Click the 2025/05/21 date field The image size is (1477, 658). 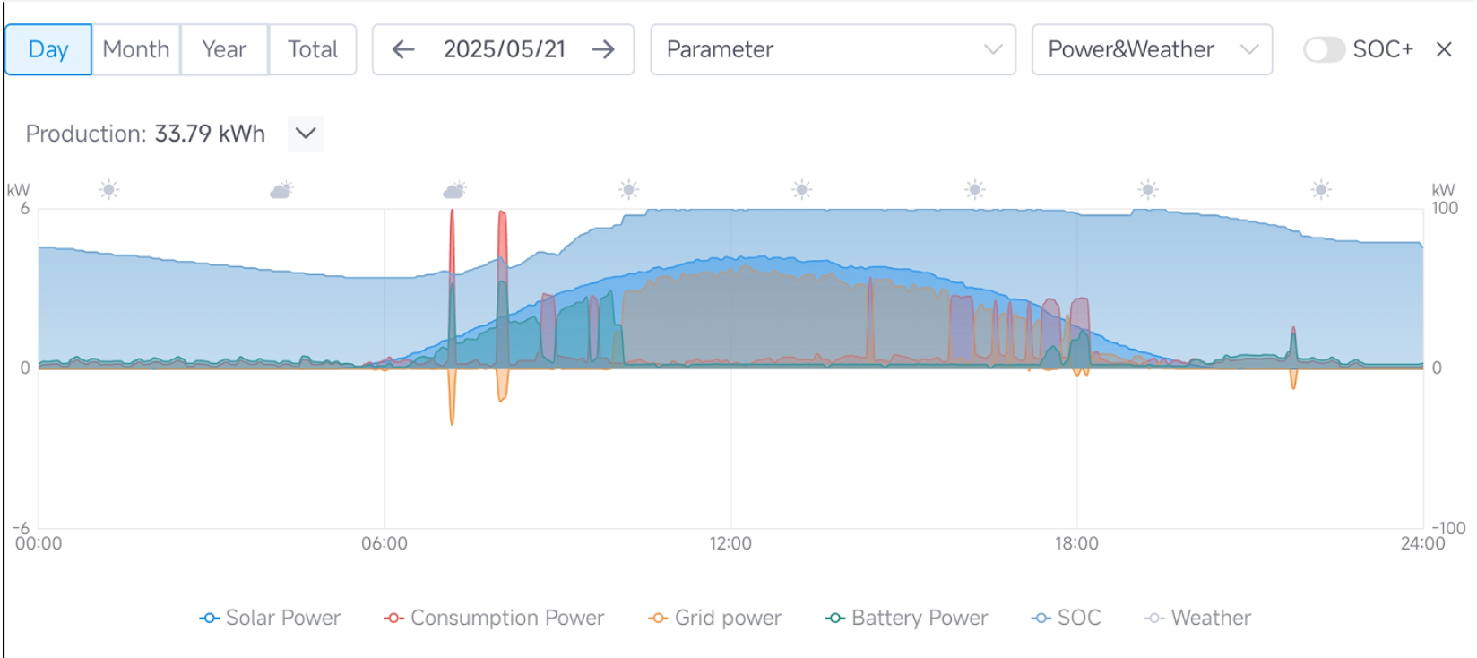(x=505, y=49)
